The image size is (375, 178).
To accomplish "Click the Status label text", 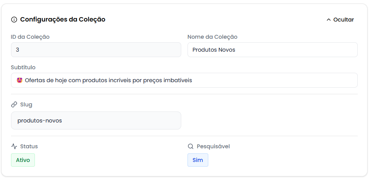I will point(29,146).
